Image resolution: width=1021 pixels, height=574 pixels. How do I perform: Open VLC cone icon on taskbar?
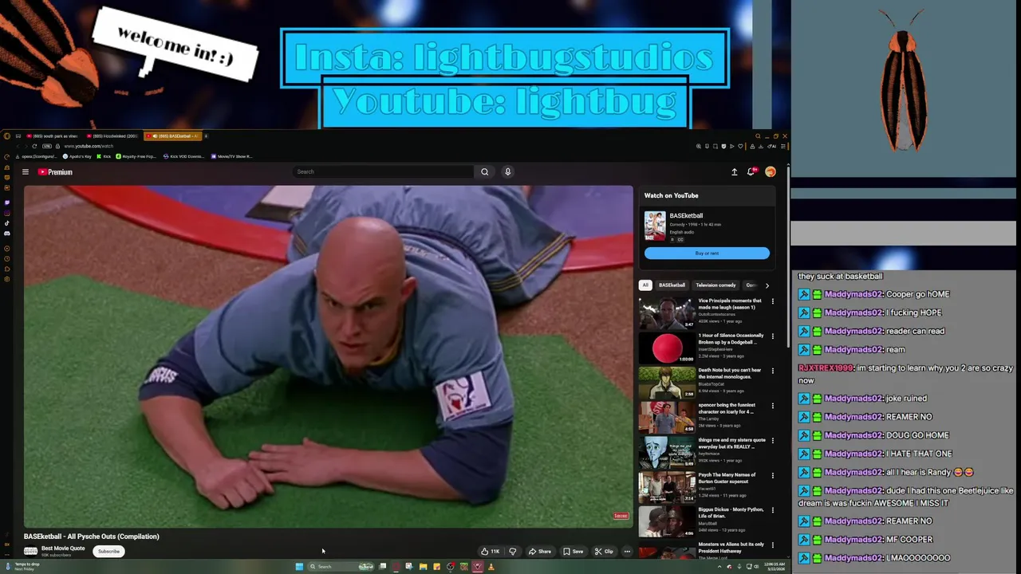(x=491, y=567)
